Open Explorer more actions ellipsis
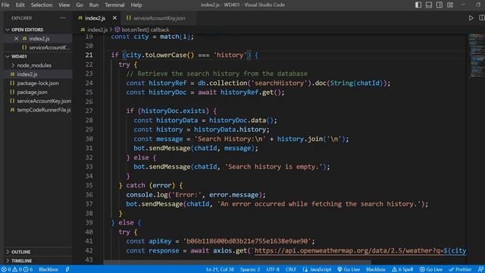Screen dimensions: 485x273 pyautogui.click(x=63, y=18)
